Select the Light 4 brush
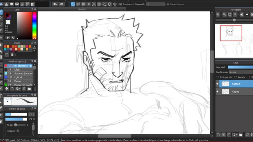This screenshot has width=253, height=142. (18, 77)
